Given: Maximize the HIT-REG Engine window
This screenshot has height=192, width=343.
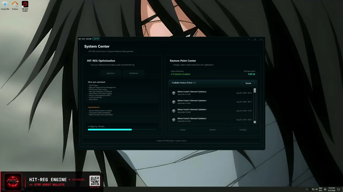Looking at the screenshot, I should [255, 39].
